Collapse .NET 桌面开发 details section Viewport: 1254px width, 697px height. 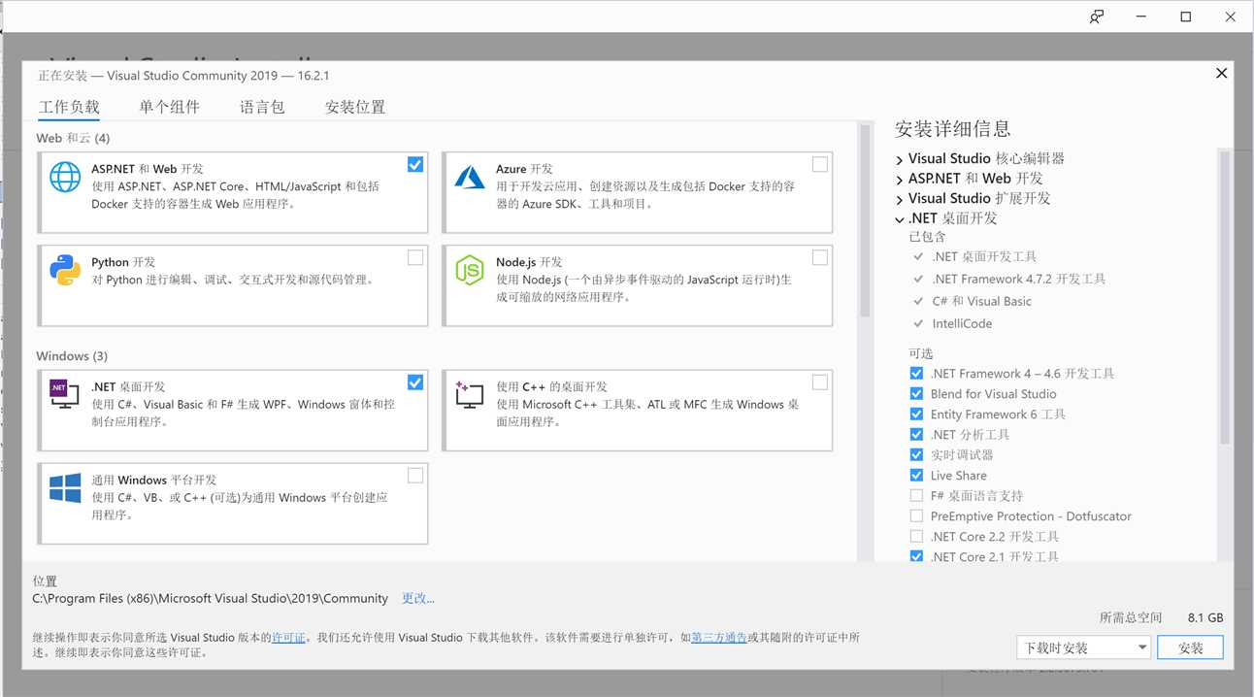pos(900,219)
